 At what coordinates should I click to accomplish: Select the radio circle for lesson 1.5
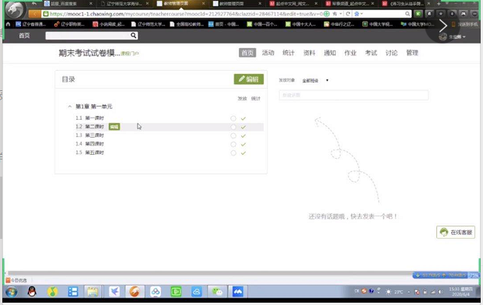coord(233,152)
